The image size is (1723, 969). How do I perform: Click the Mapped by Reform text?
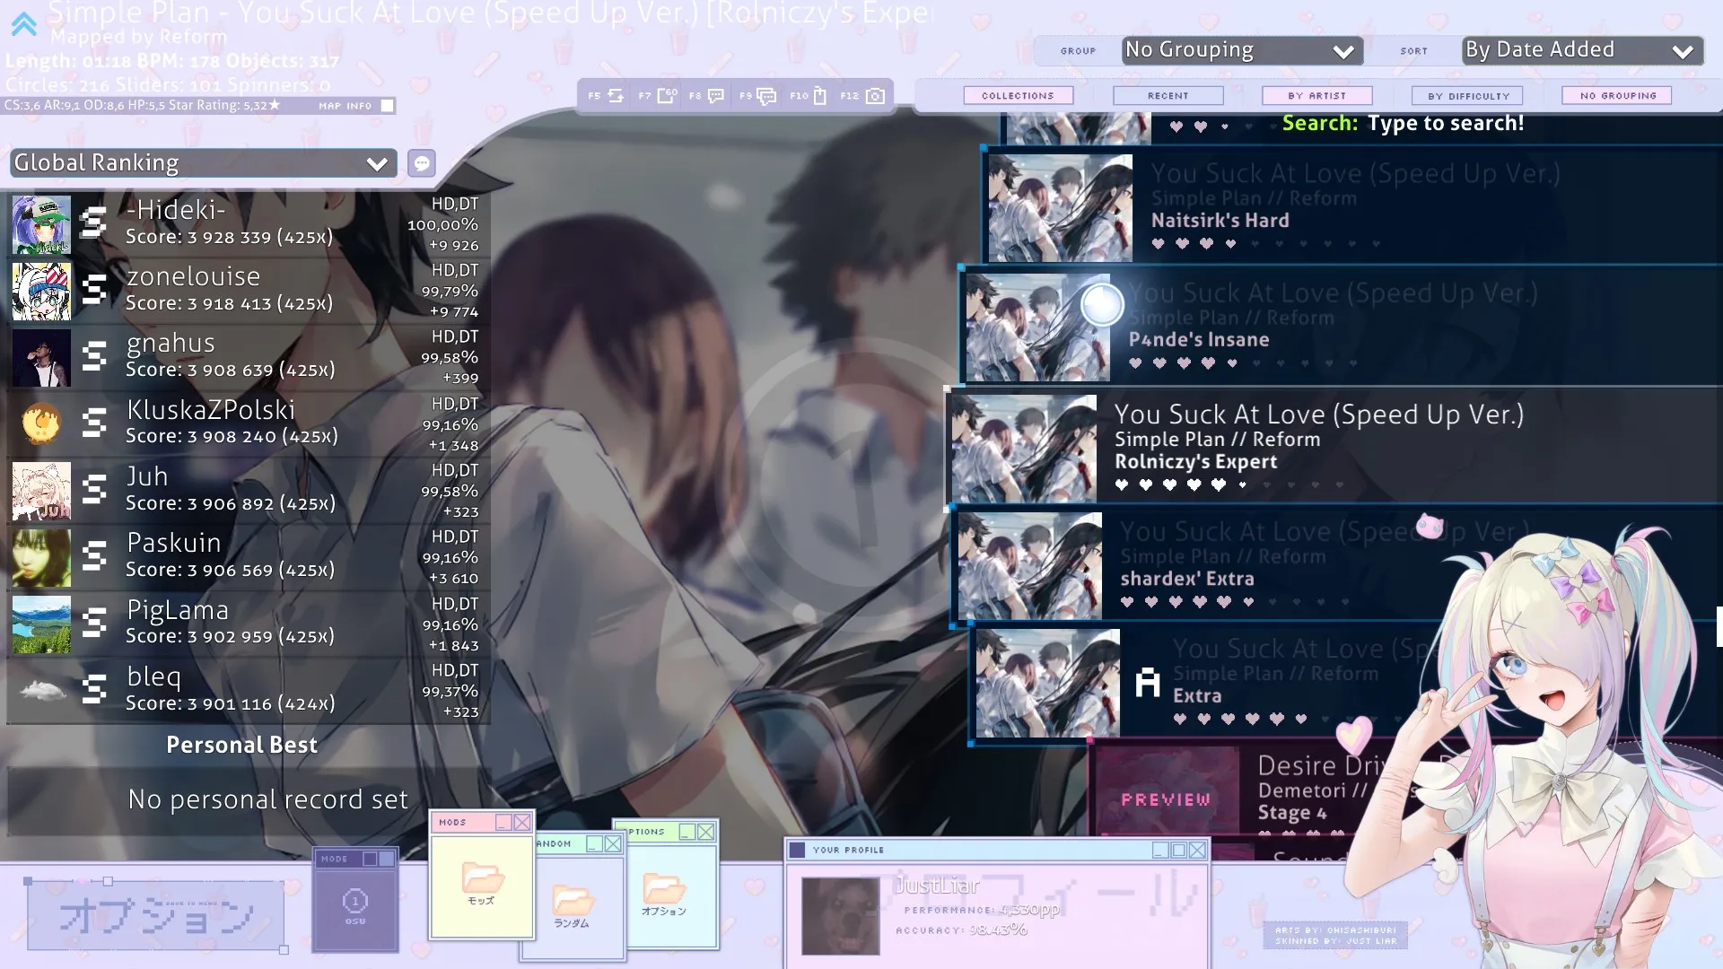(139, 37)
